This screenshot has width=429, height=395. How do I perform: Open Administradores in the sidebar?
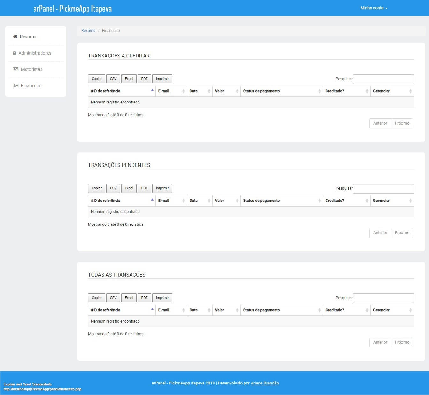35,53
